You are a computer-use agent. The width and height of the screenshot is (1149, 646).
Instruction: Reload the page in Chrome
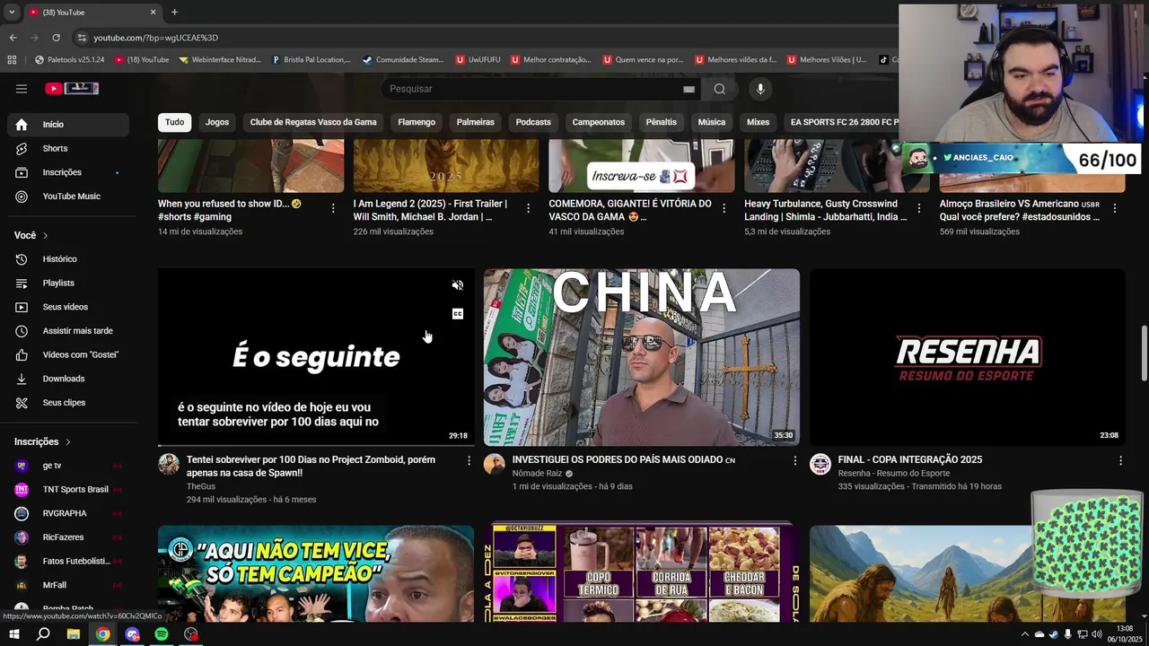[56, 38]
